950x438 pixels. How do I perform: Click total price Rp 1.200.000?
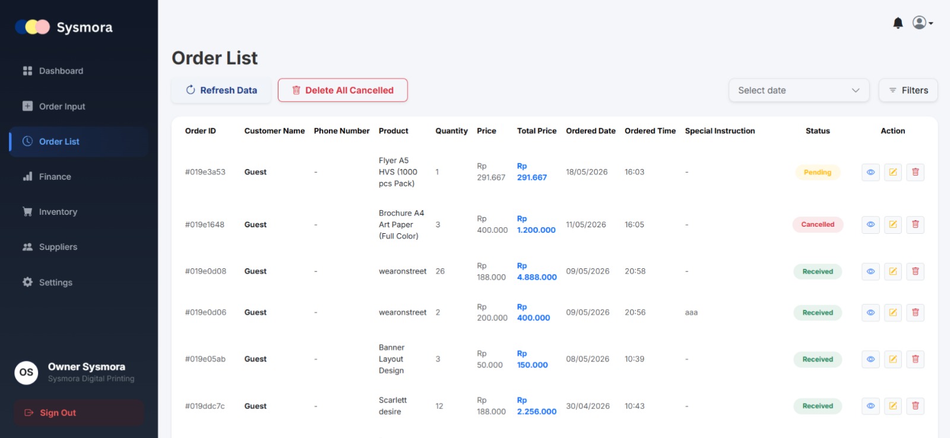coord(536,224)
